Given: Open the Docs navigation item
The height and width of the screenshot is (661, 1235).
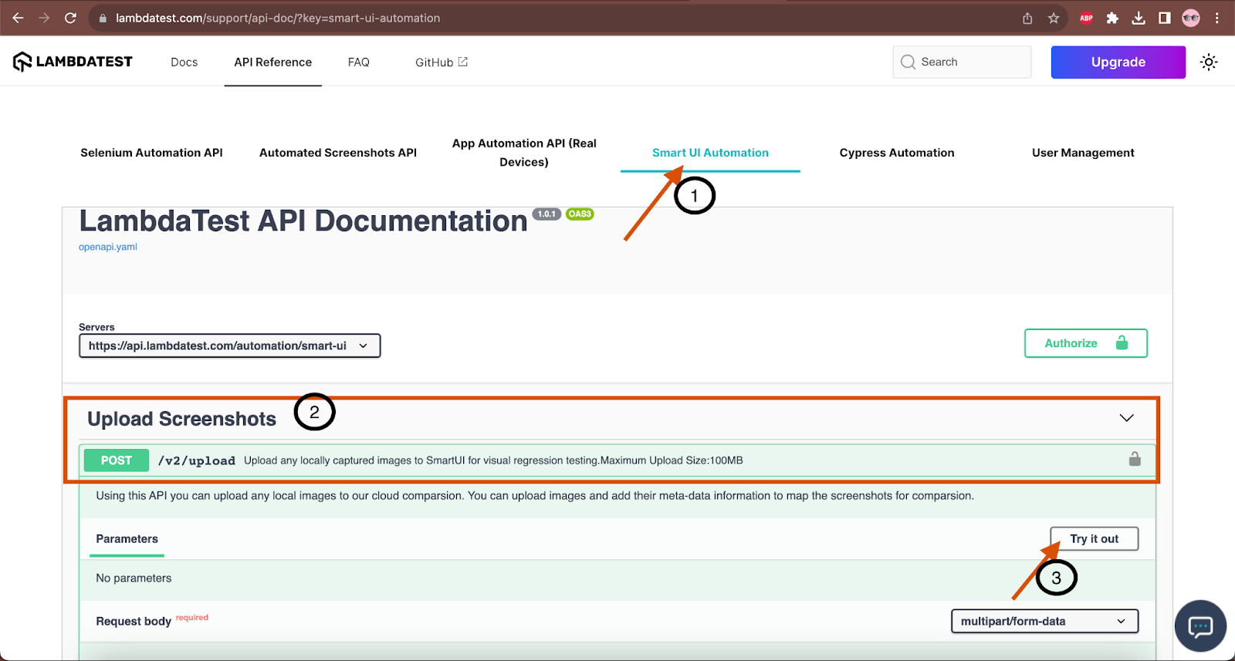Looking at the screenshot, I should click(x=184, y=62).
